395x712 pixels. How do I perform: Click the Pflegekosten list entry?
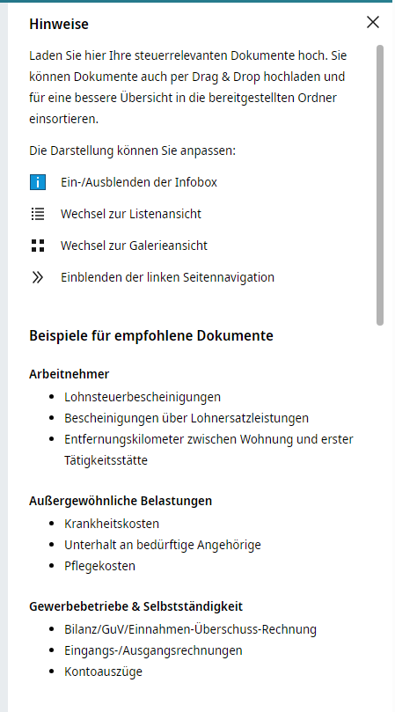(100, 566)
